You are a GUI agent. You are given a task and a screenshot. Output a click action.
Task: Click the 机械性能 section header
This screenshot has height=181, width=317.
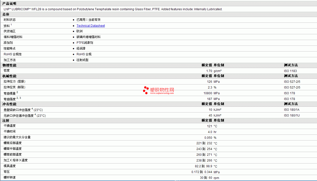click(9, 76)
